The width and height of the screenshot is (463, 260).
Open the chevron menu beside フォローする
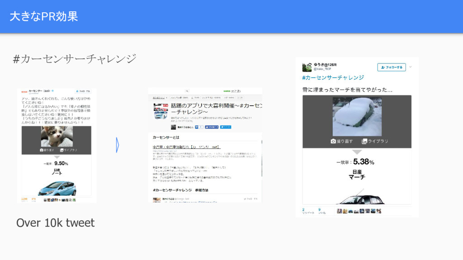point(411,67)
